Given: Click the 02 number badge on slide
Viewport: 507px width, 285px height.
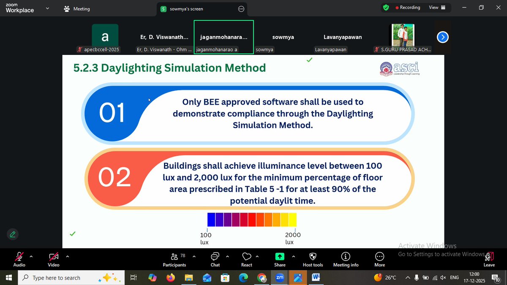Looking at the screenshot, I should [114, 177].
